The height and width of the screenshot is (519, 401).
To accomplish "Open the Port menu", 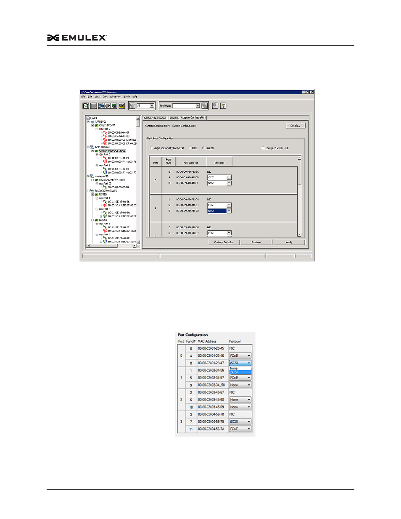I will pyautogui.click(x=105, y=97).
